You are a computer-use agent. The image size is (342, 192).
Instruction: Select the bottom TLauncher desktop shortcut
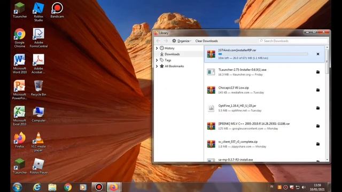tap(20, 166)
